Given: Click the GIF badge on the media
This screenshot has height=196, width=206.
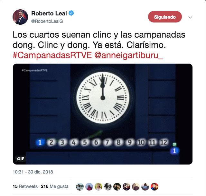Looking at the screenshot, I should coord(21,159).
